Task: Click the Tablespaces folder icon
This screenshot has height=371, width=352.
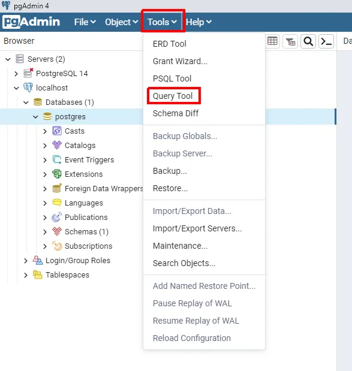Action: (x=38, y=275)
